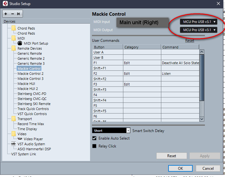Image resolution: width=225 pixels, height=177 pixels.
Task: Select Generic Remote 3 device
Action: [31, 64]
